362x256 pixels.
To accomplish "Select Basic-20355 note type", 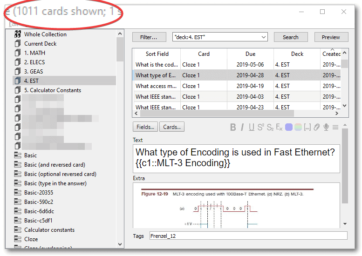I will pyautogui.click(x=39, y=193).
